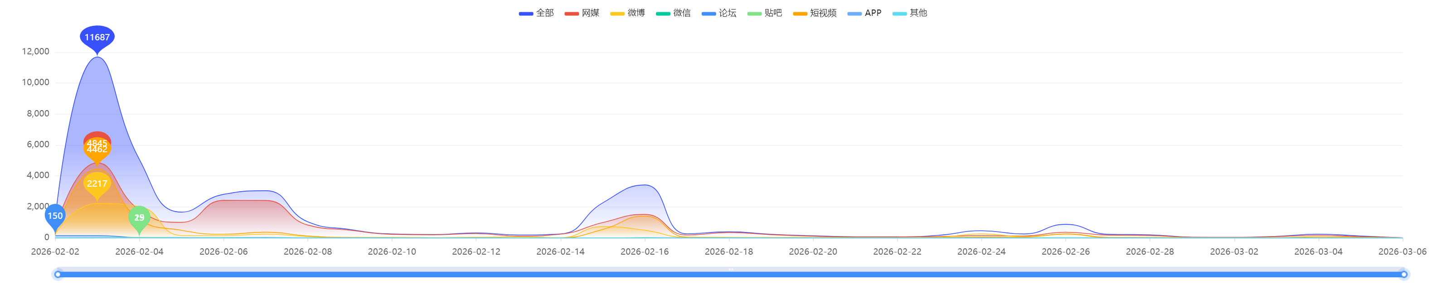Image resolution: width=1446 pixels, height=290 pixels.
Task: Click the green 29 marker pin
Action: 139,217
